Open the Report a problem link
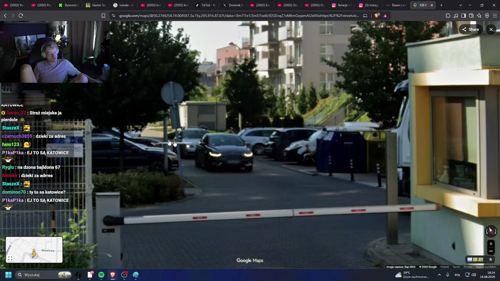Viewport: 500px width, 281px height. point(486,267)
